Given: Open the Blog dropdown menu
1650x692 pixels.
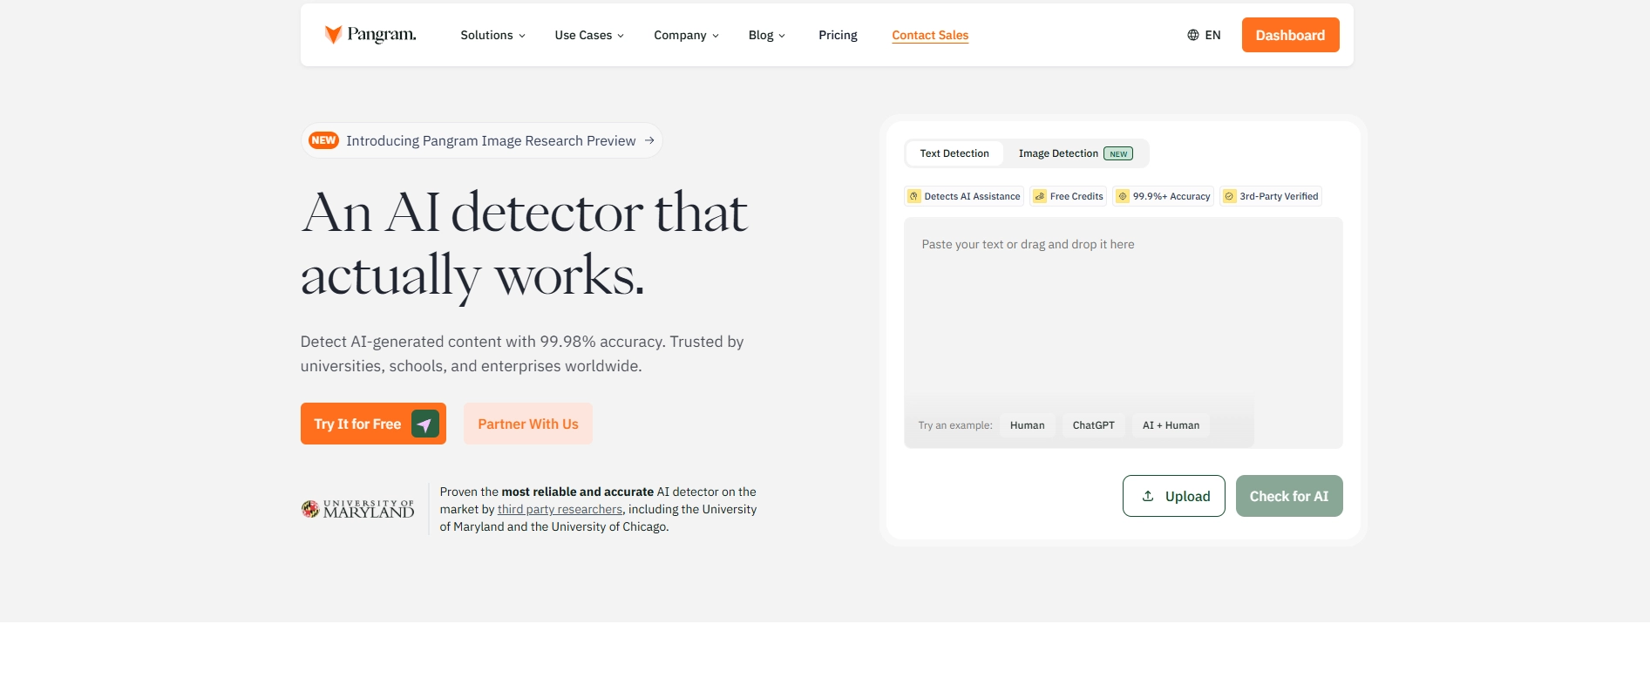Looking at the screenshot, I should (x=767, y=35).
